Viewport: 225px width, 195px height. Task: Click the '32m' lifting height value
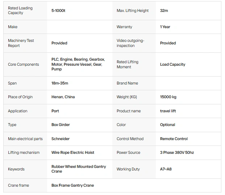(x=164, y=11)
